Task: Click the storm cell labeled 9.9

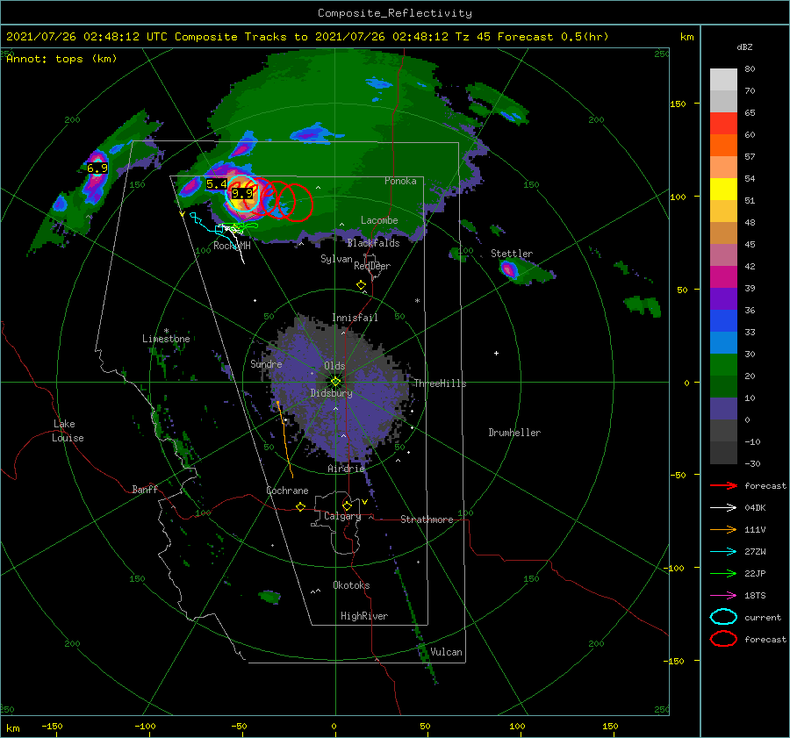Action: [x=243, y=194]
